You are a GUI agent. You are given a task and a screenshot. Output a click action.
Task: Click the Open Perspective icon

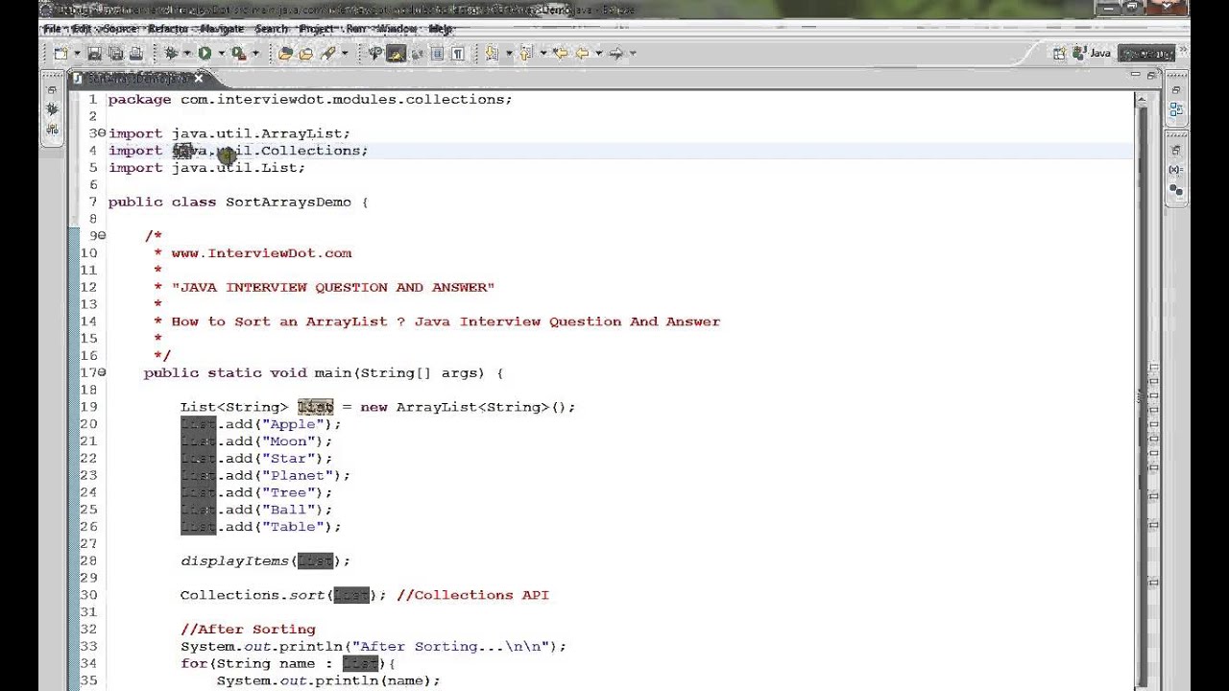tap(1060, 54)
